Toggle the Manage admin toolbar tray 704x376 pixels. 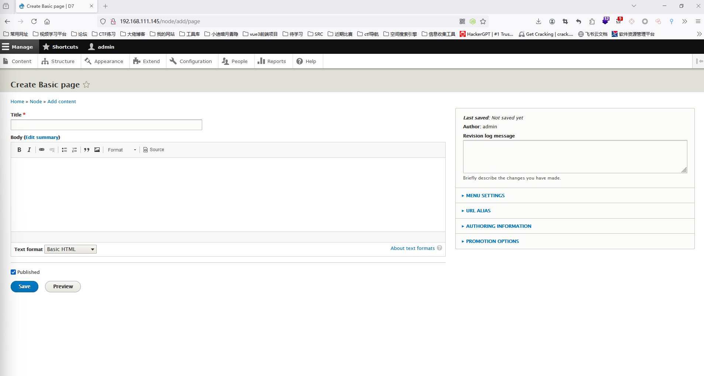(18, 47)
